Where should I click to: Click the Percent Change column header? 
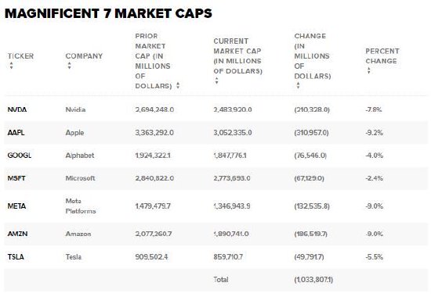coord(382,56)
